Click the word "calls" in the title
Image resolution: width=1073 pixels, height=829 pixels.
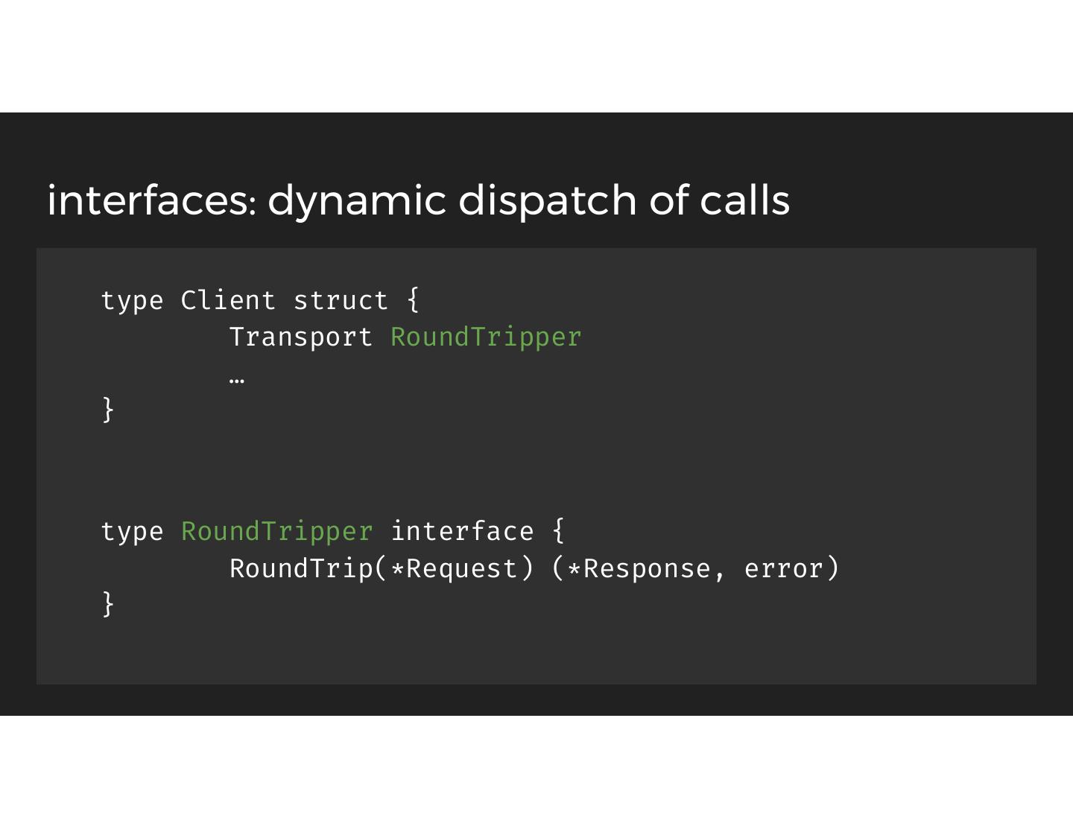click(744, 200)
